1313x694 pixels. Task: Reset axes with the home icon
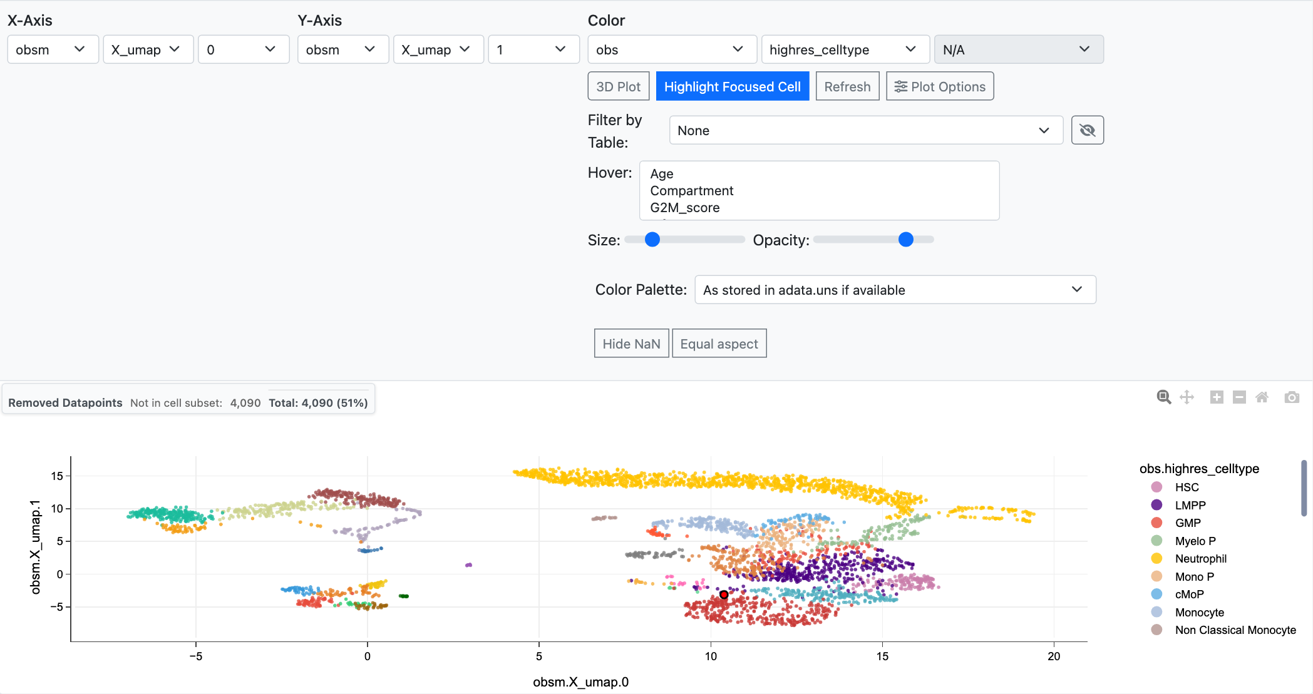pos(1262,397)
